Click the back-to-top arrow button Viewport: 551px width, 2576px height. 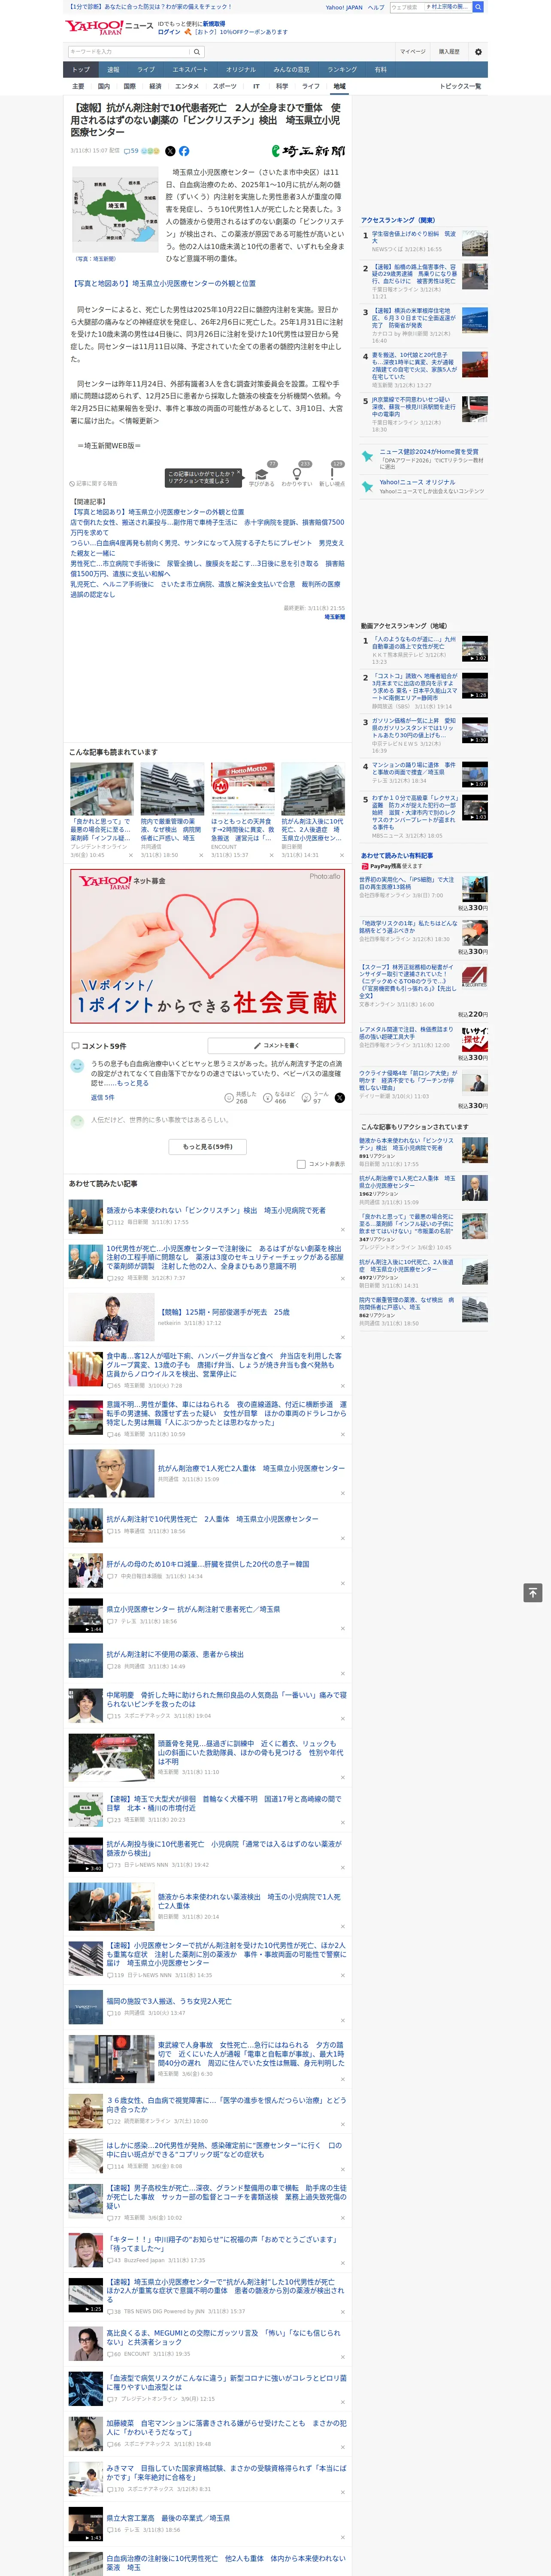[x=533, y=1592]
